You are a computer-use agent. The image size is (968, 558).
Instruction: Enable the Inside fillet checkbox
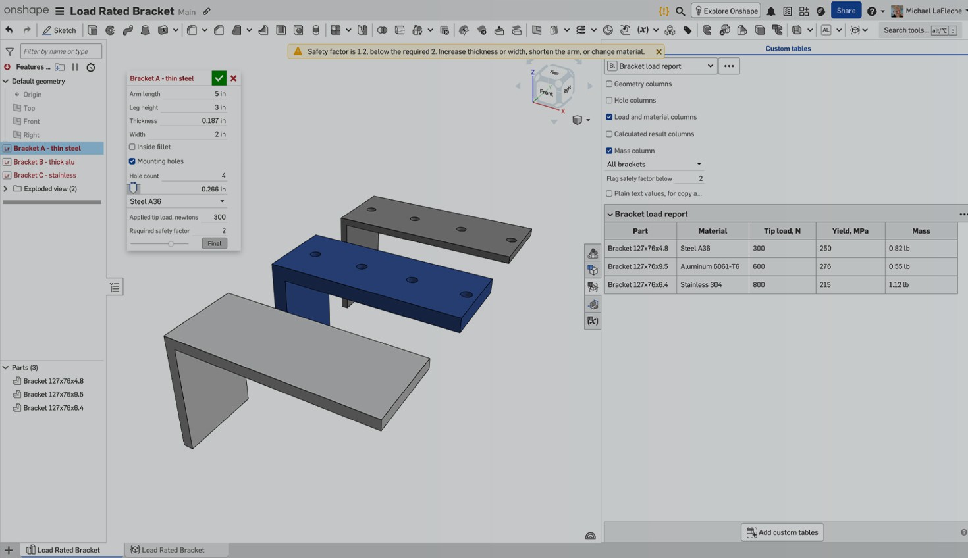(x=132, y=147)
